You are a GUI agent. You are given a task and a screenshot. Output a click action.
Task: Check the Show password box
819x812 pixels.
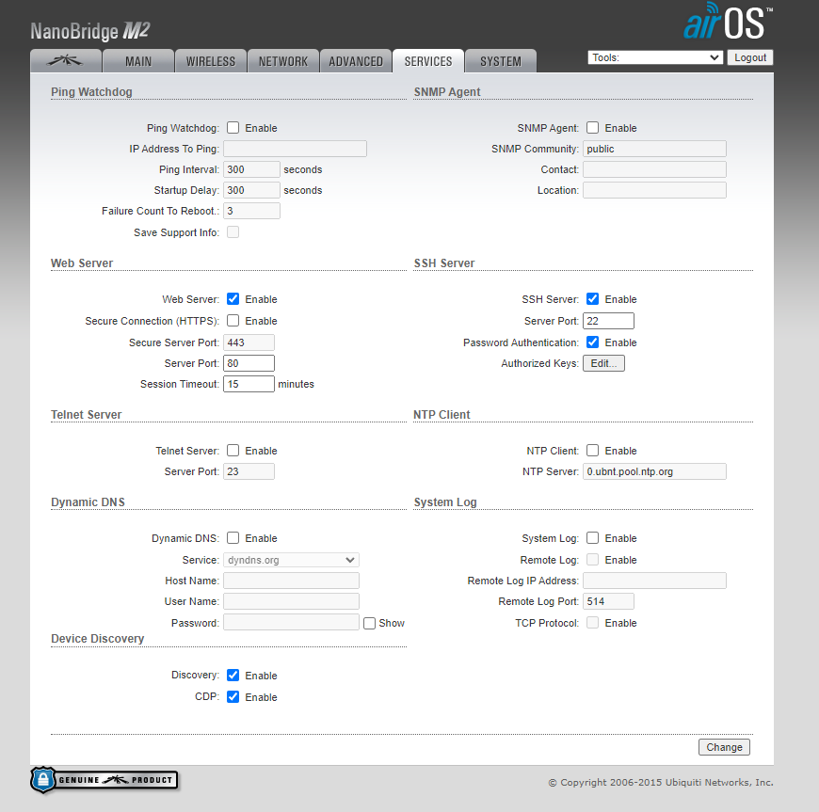pyautogui.click(x=369, y=623)
